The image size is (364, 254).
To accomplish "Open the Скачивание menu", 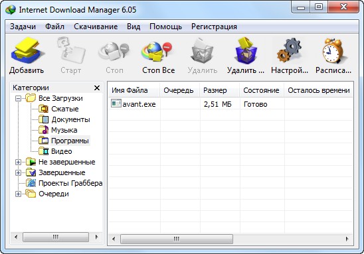I will click(x=96, y=27).
